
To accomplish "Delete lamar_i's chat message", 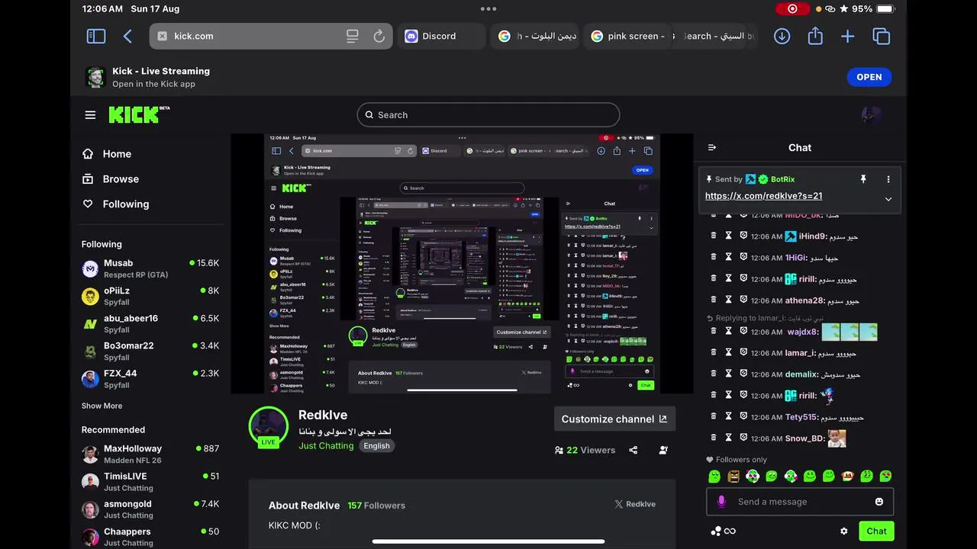I will (x=714, y=353).
